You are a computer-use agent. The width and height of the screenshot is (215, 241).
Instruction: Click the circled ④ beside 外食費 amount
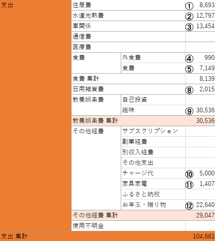click(189, 59)
